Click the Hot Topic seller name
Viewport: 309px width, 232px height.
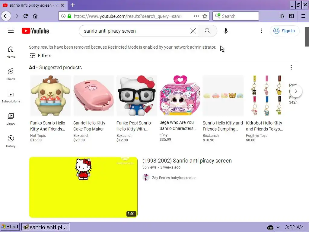38,136
